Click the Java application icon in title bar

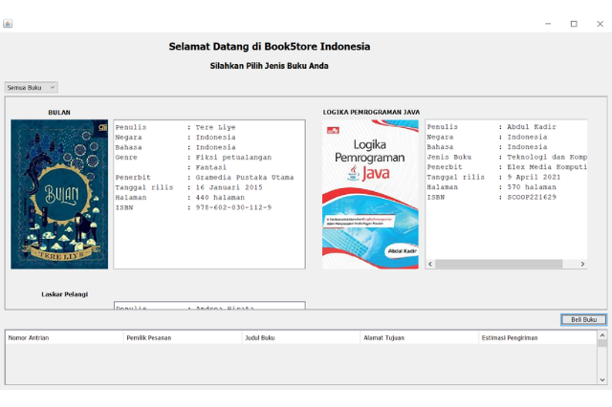pos(8,24)
